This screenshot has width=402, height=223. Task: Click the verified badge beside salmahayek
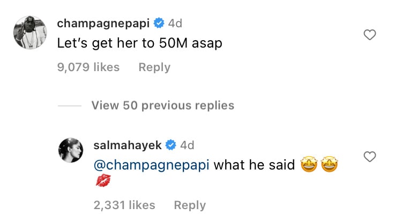click(x=172, y=145)
